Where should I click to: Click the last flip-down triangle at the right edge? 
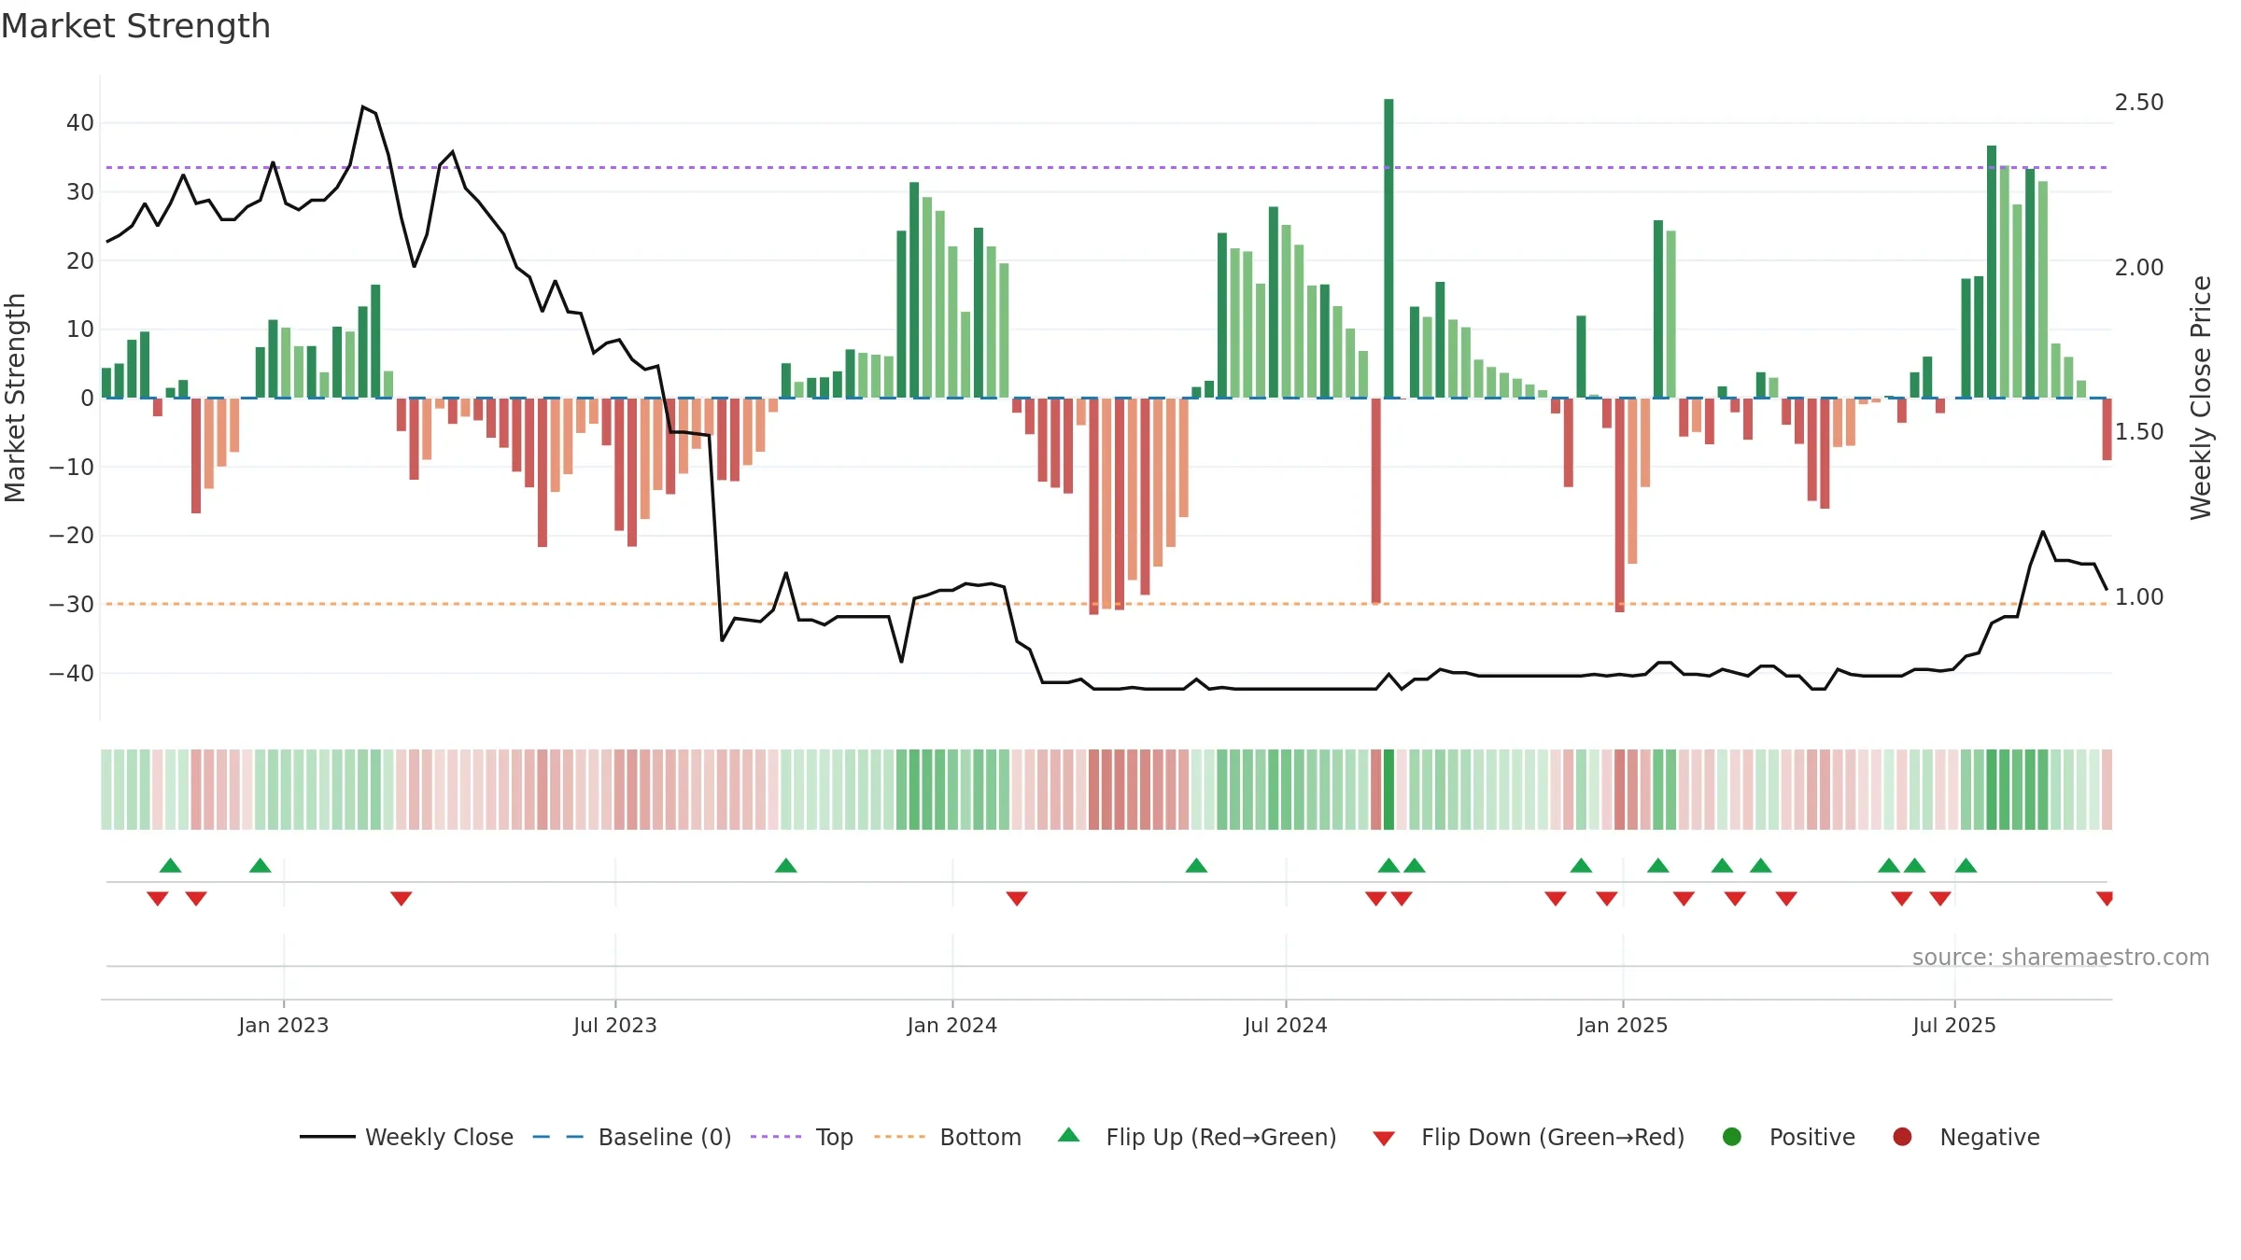(x=2106, y=899)
